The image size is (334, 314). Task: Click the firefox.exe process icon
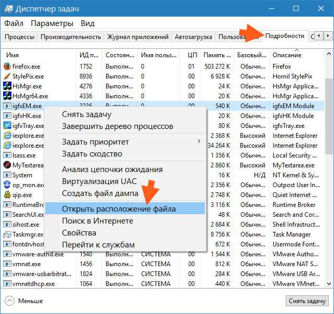point(7,66)
